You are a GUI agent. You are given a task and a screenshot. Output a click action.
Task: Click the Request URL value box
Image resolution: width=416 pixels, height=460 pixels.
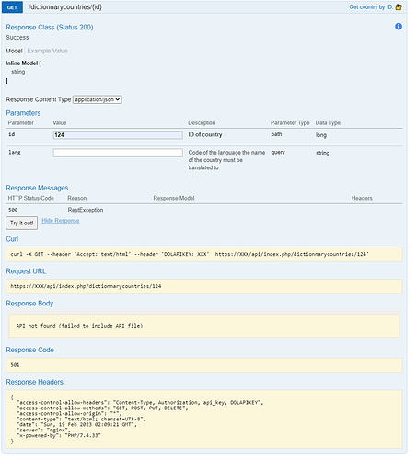point(204,286)
